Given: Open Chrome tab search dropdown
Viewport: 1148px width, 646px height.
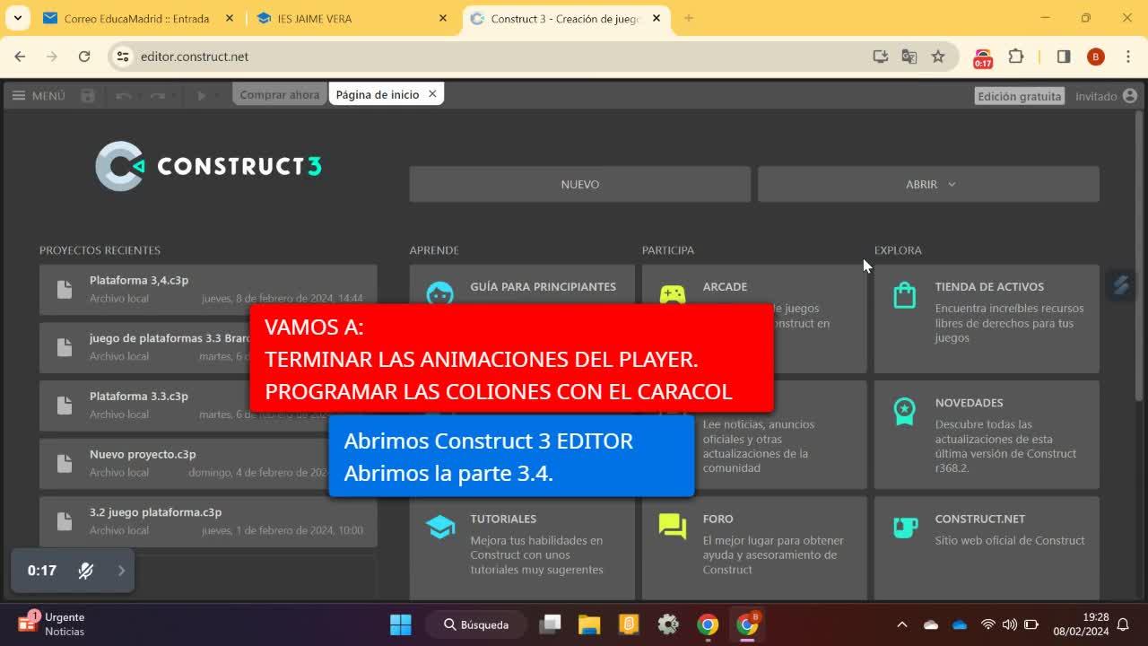Looking at the screenshot, I should pos(17,18).
